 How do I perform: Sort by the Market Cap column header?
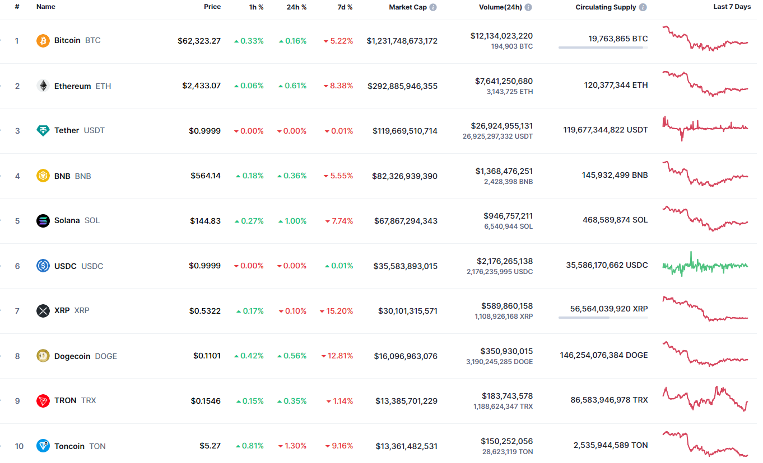[x=408, y=7]
